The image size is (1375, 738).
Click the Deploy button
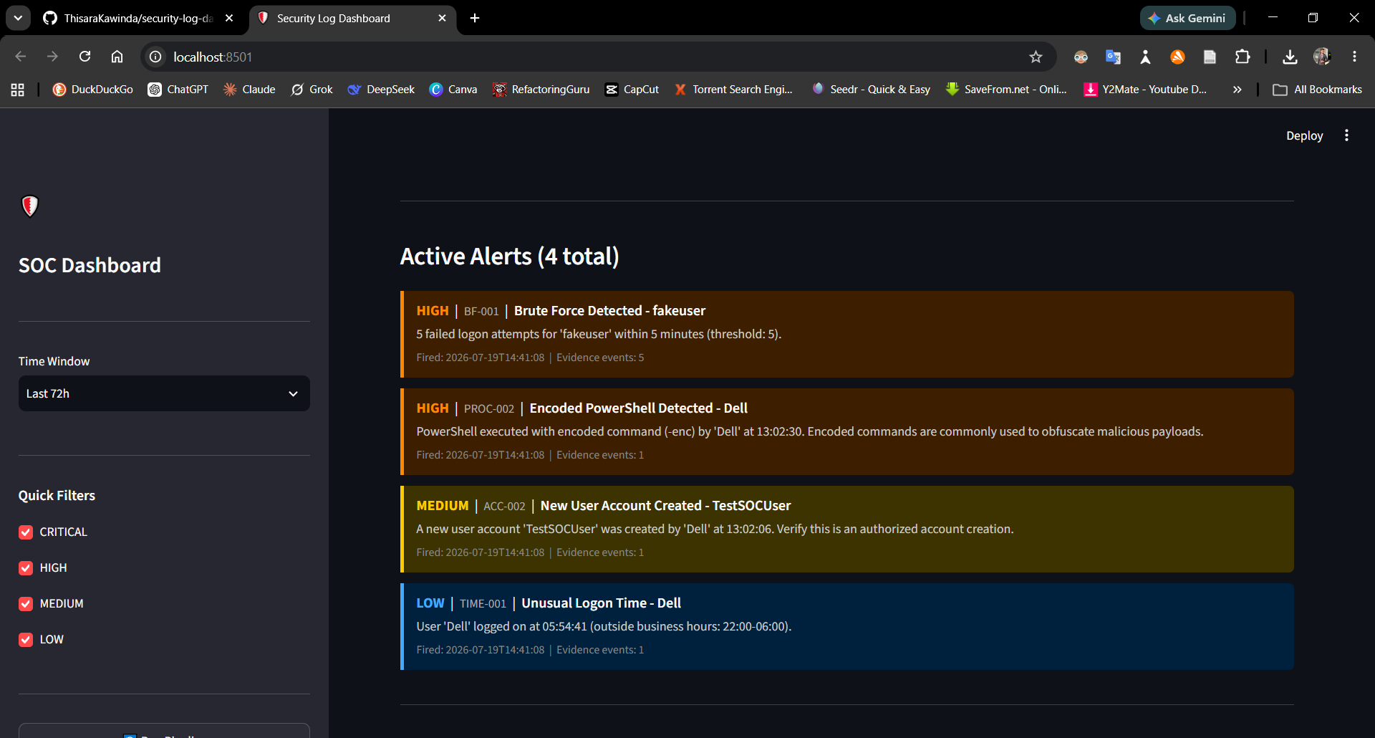1304,135
